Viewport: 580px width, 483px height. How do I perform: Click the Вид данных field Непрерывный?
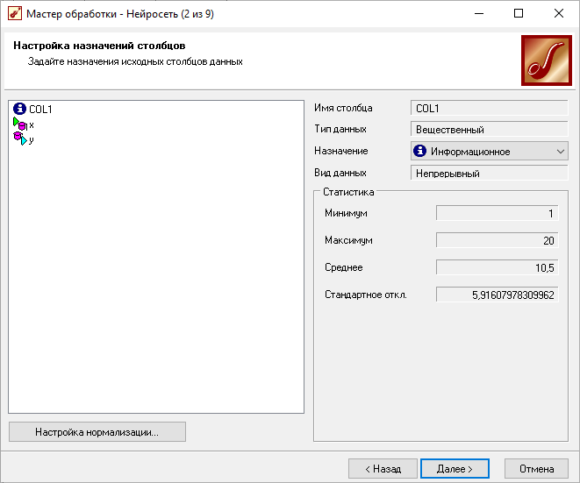489,173
